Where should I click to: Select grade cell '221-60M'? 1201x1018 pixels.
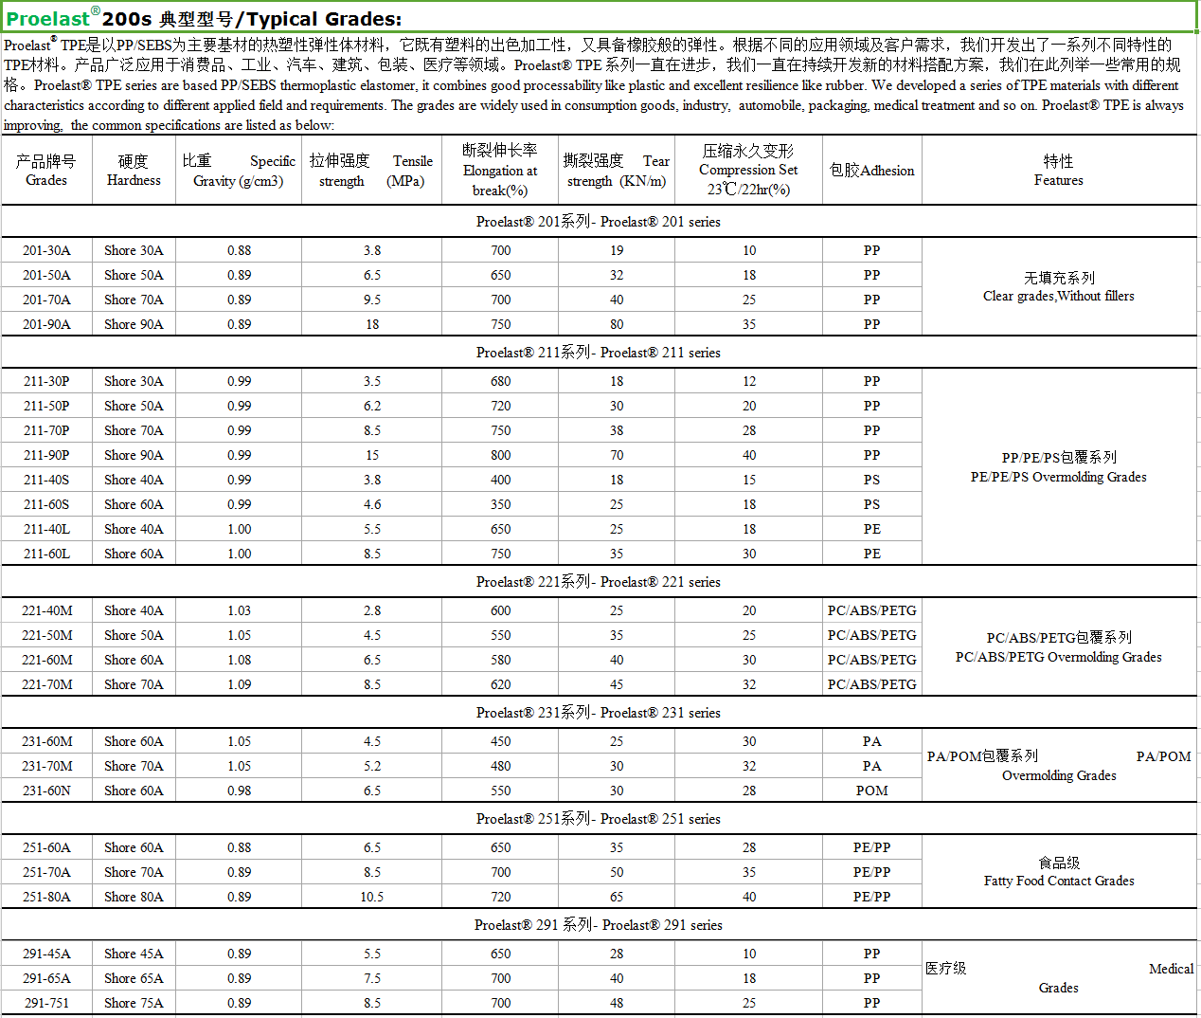coord(46,660)
